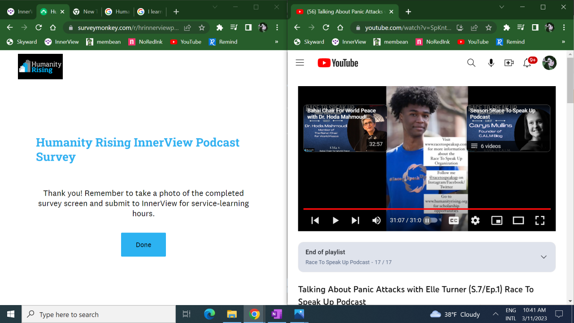Show hidden system tray icons
574x323 pixels.
496,314
